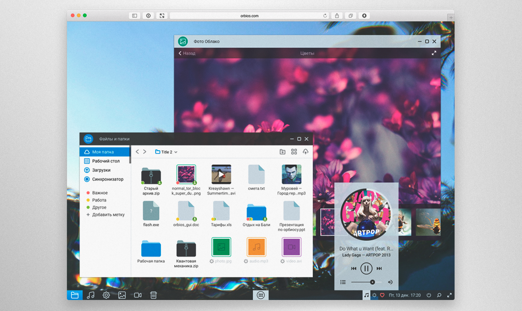Click the browser share icon
The width and height of the screenshot is (522, 311).
click(337, 16)
